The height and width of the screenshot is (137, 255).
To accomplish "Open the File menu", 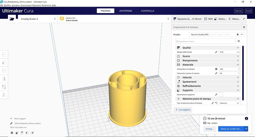I will 2,5.
